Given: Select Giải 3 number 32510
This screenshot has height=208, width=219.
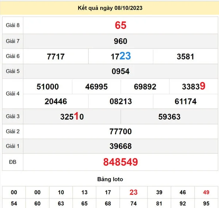Looking at the screenshot, I should click(x=72, y=117).
